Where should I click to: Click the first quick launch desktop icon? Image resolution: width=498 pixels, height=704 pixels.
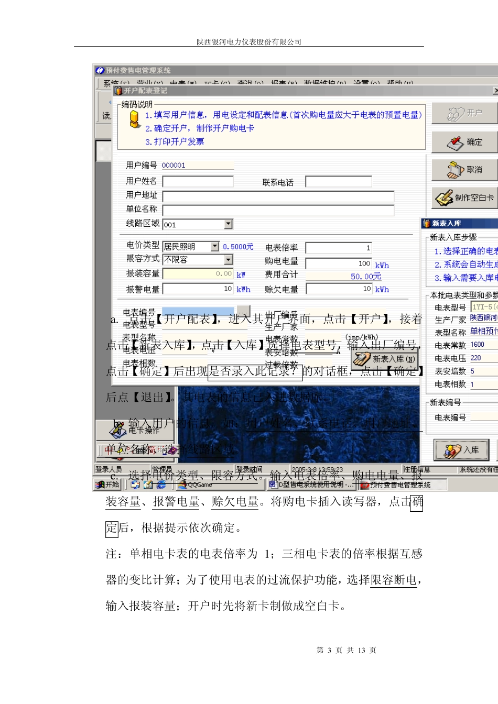(136, 485)
